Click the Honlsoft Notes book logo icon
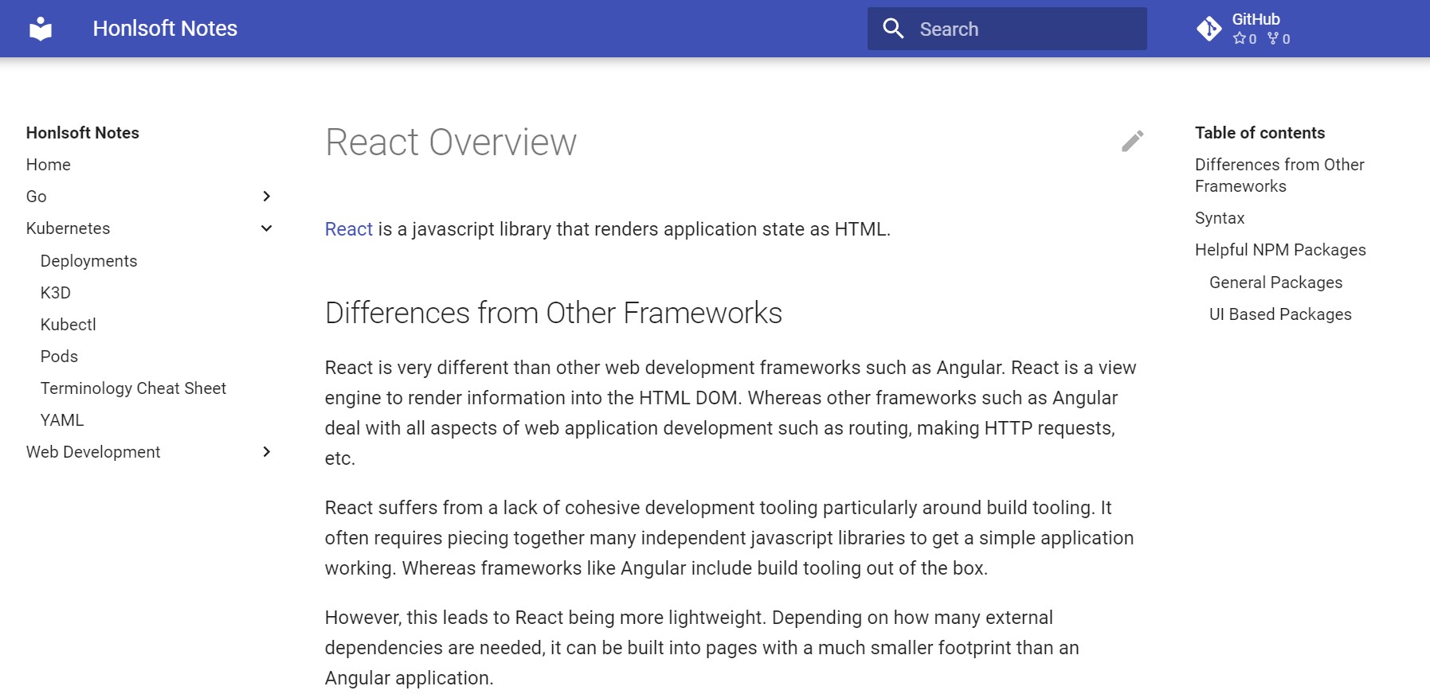The image size is (1430, 698). 41,29
